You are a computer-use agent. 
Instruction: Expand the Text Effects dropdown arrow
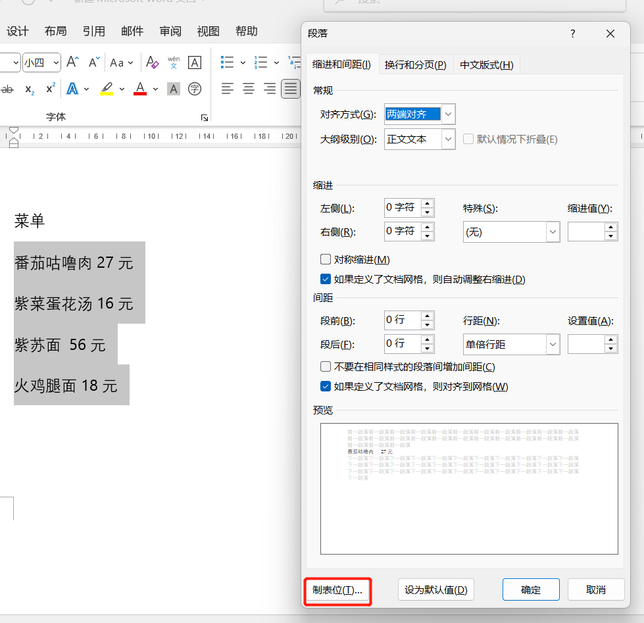tap(87, 89)
